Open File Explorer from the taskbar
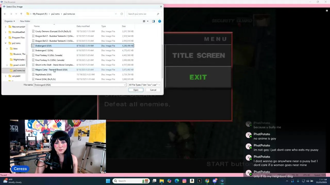This screenshot has height=185, width=330. coord(162,181)
